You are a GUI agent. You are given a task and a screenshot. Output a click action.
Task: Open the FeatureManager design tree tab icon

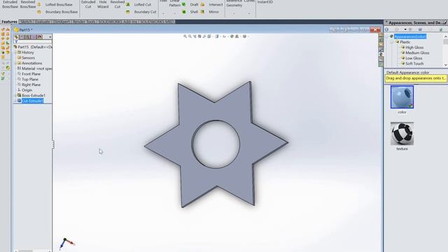point(16,37)
